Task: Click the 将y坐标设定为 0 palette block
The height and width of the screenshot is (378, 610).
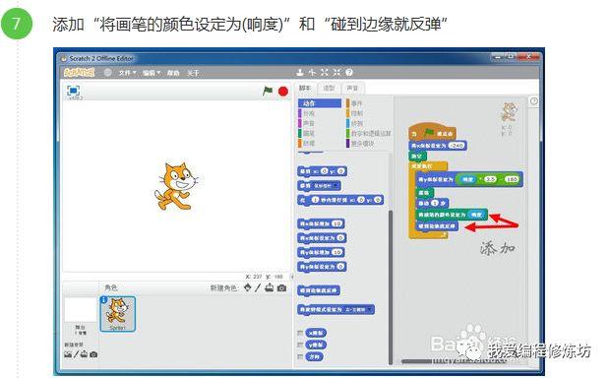Action: [322, 267]
